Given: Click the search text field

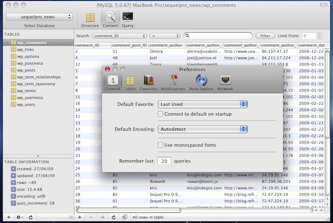Looking at the screenshot, I should click(x=218, y=35).
